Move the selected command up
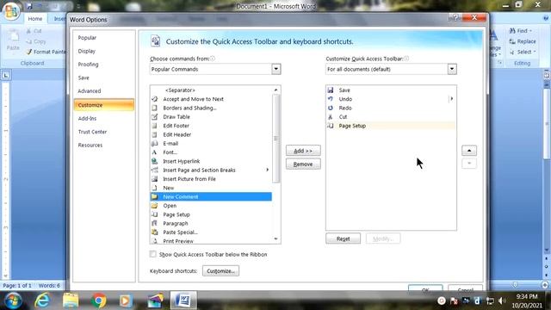551x310 pixels. (469, 151)
